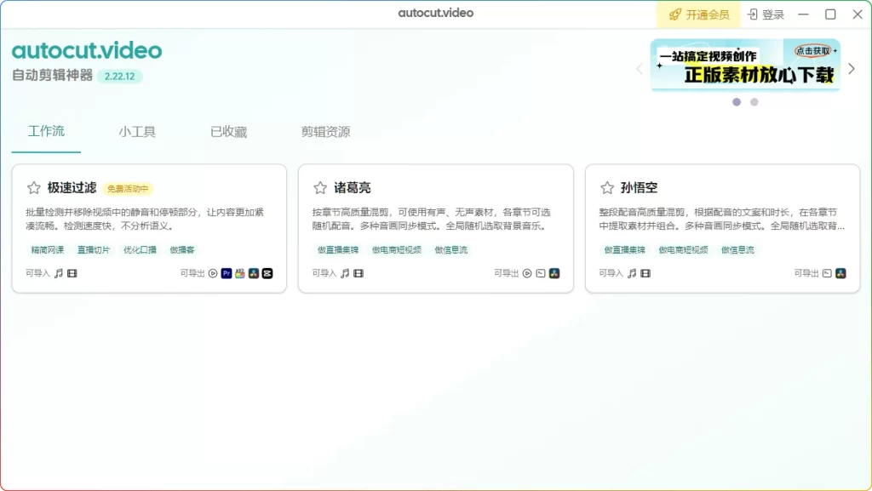Click the DaVinci Resolve icon on 孙悟空 card

[841, 273]
